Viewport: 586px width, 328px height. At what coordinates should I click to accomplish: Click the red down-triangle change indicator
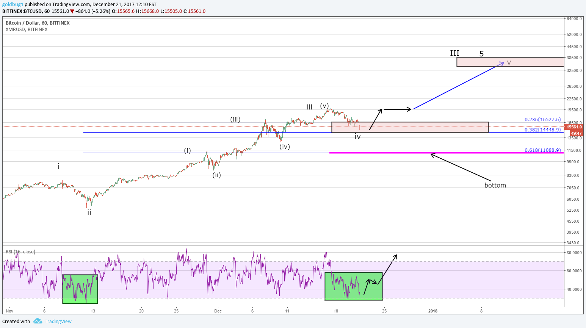coord(72,11)
